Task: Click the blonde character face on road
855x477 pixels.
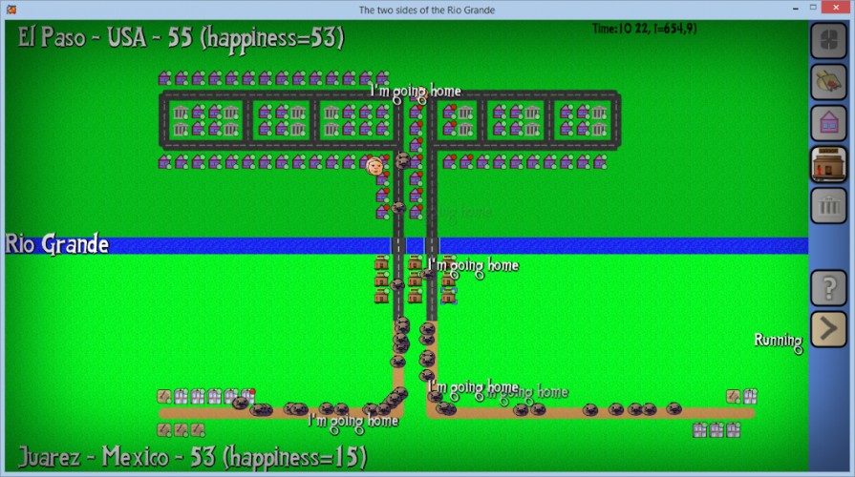Action: (374, 166)
